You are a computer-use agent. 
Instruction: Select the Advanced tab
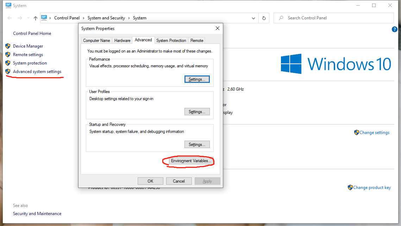[143, 40]
